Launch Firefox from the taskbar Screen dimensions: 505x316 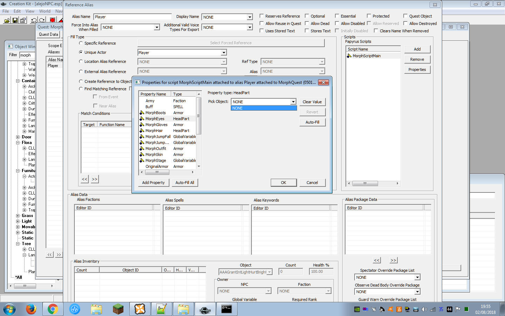pyautogui.click(x=31, y=309)
